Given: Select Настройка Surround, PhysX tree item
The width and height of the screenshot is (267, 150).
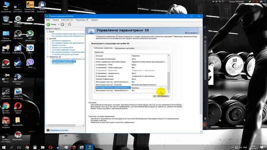Looking at the screenshot, I should click(x=63, y=64).
